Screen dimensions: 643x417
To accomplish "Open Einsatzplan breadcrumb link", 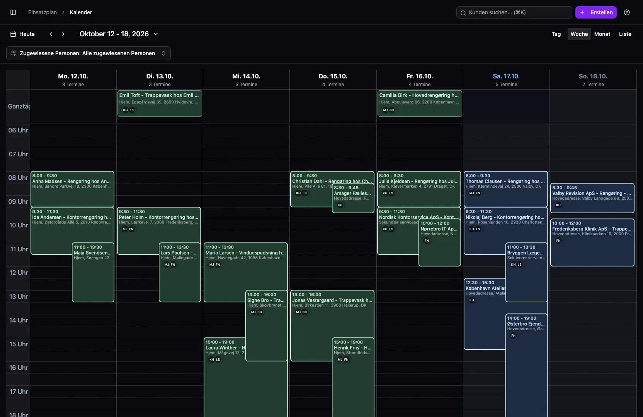I will (x=43, y=12).
